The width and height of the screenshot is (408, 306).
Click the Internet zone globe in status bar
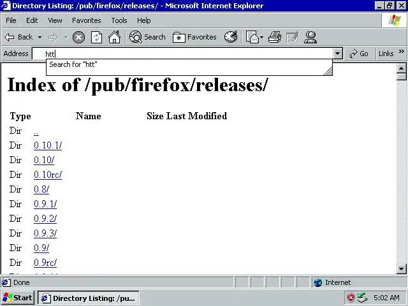click(x=317, y=282)
